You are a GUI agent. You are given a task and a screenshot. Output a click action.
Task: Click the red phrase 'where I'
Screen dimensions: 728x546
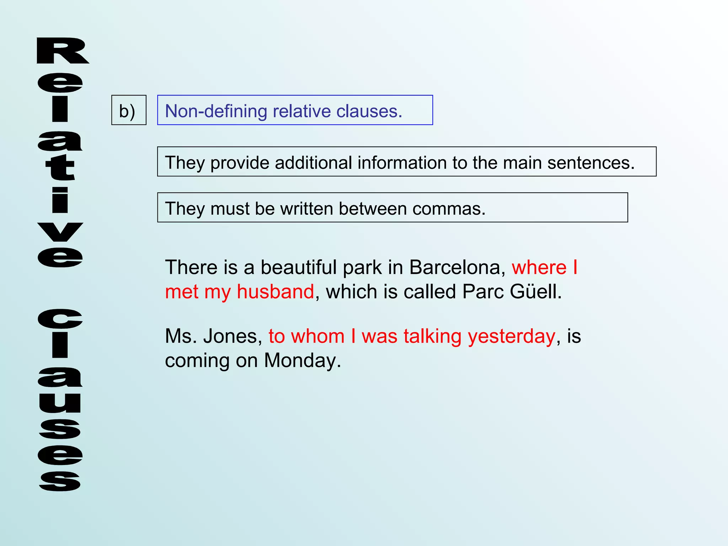click(x=545, y=267)
